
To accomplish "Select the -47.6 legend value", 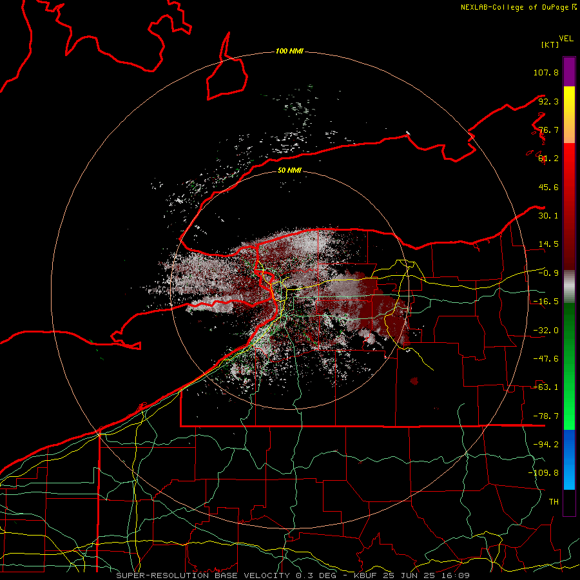I will (x=546, y=359).
